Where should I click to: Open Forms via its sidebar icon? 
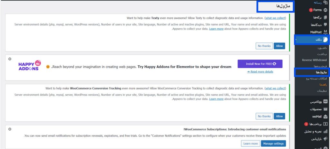click(x=325, y=10)
